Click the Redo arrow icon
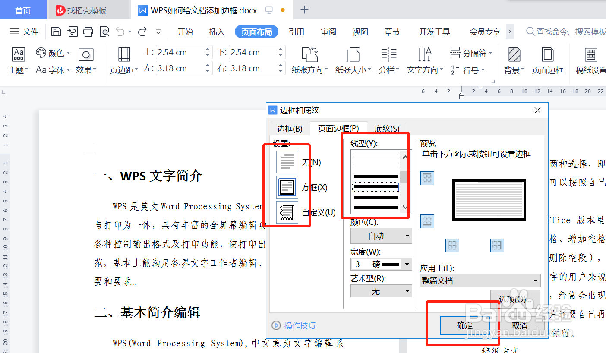This screenshot has height=353, width=606. tap(142, 32)
